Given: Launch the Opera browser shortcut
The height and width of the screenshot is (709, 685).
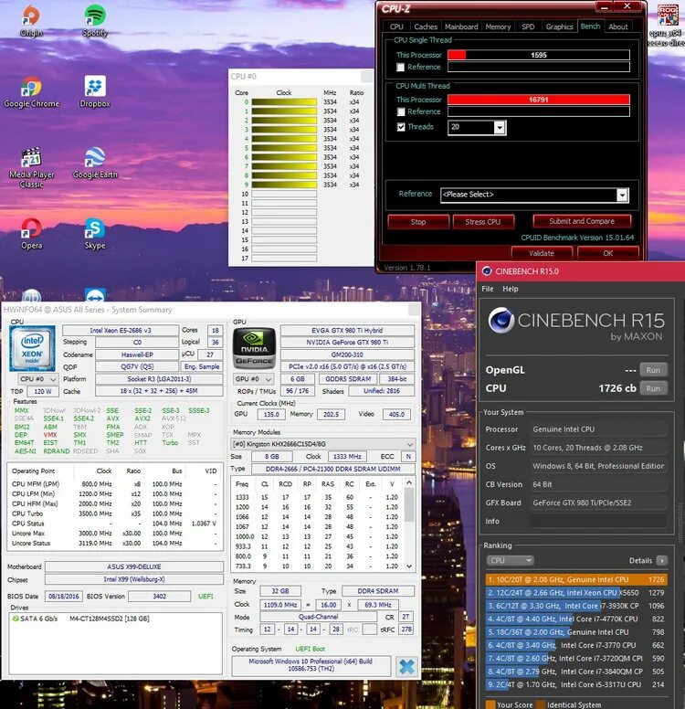Looking at the screenshot, I should coord(31,234).
